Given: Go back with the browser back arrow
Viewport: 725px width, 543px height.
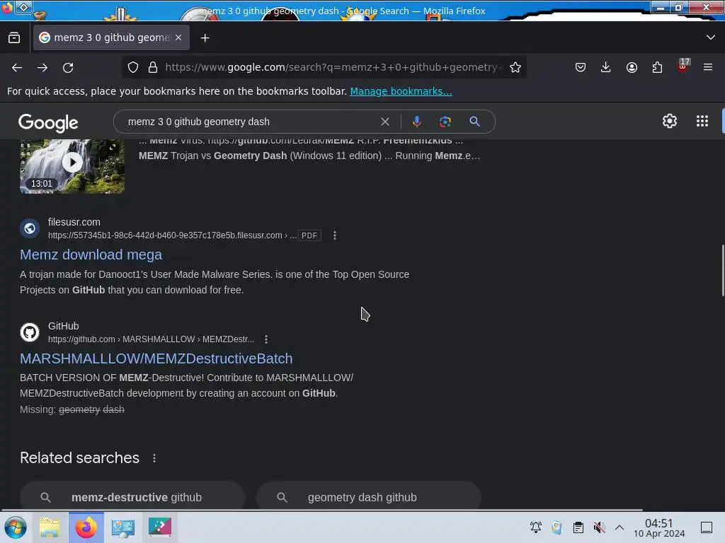Looking at the screenshot, I should 17,67.
